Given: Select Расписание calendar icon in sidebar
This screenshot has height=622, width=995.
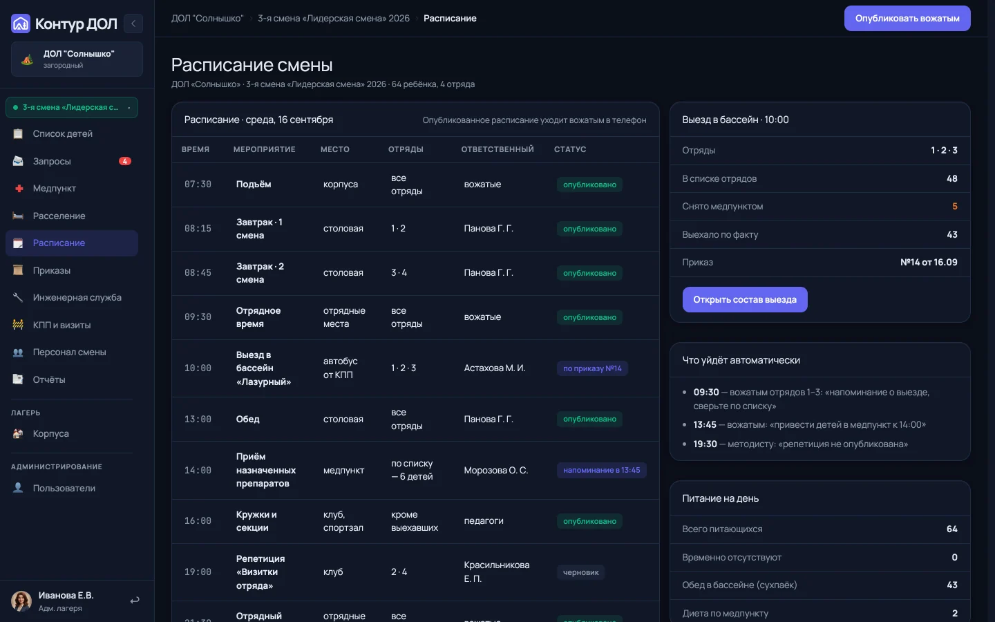Looking at the screenshot, I should 18,243.
